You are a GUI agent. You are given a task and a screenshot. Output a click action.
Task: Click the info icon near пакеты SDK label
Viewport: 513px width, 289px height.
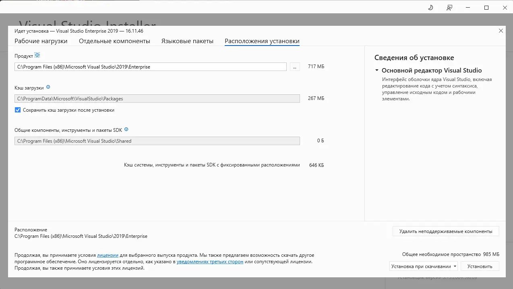[126, 129]
